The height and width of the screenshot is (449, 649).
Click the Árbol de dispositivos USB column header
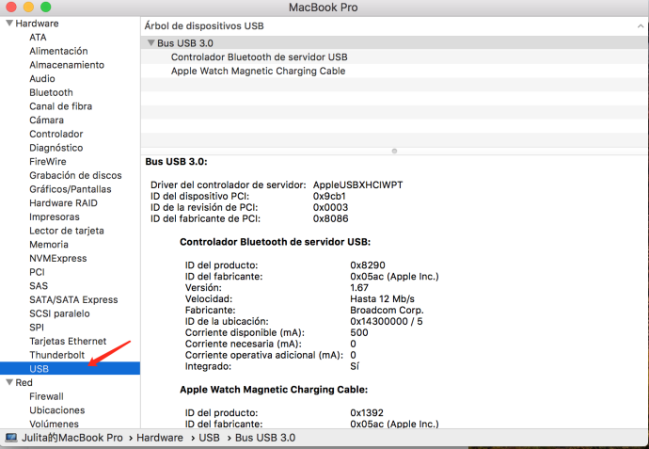[394, 26]
